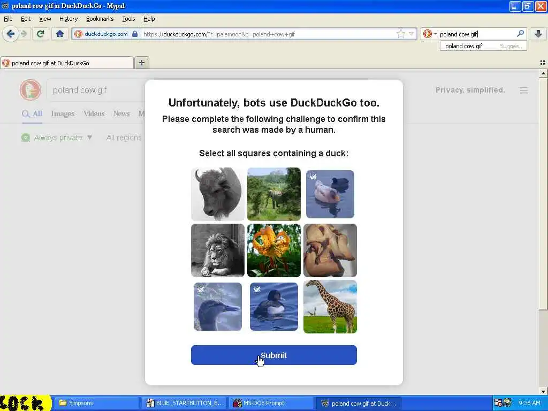The width and height of the screenshot is (548, 411).
Task: Deselect the two ducks on water square
Action: pyautogui.click(x=330, y=194)
